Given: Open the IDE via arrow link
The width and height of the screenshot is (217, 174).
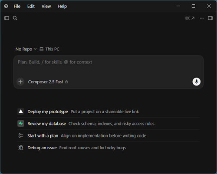Looking at the screenshot, I should pyautogui.click(x=189, y=18).
